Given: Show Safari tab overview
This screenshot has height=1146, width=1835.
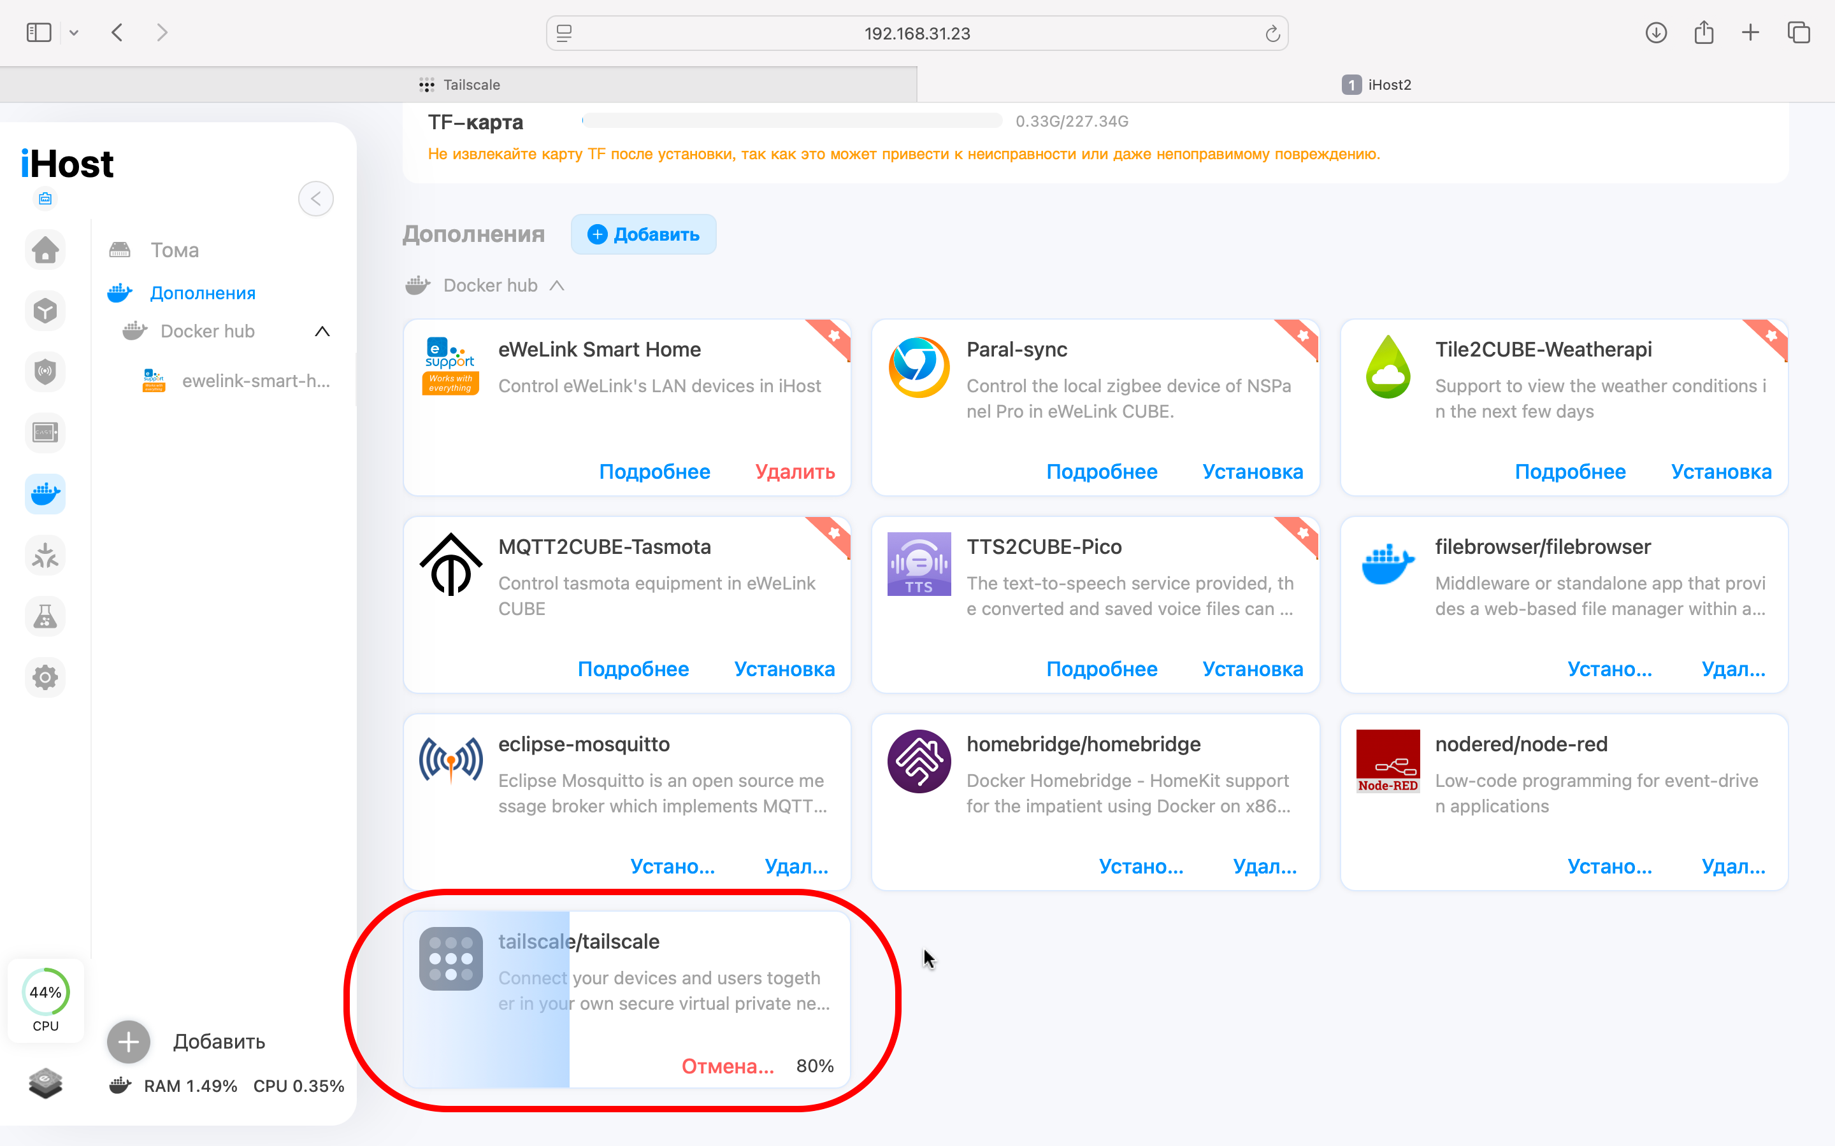Looking at the screenshot, I should [x=1799, y=32].
